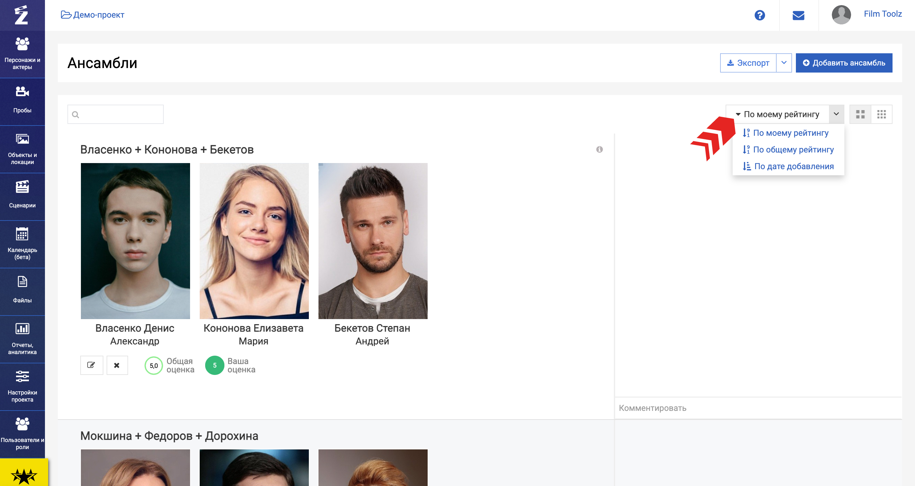This screenshot has width=915, height=486.
Task: Click the Общая оценка 5,0 rating circle
Action: click(x=153, y=365)
